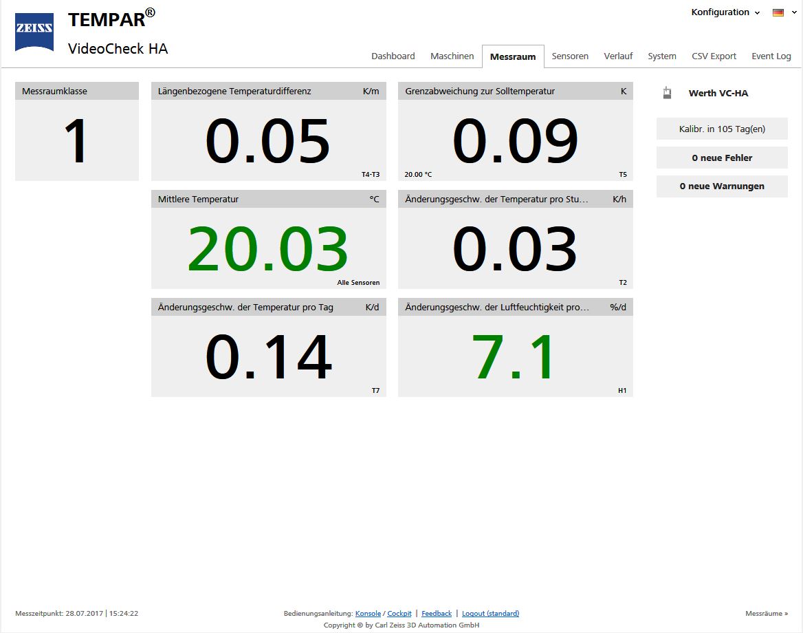Click the Mittlere Temperatur tile header
Image resolution: width=803 pixels, height=633 pixels.
tap(268, 199)
